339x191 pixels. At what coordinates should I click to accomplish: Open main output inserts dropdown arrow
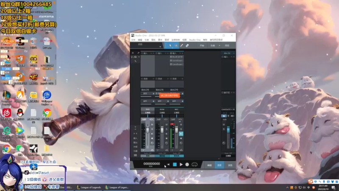[231, 57]
